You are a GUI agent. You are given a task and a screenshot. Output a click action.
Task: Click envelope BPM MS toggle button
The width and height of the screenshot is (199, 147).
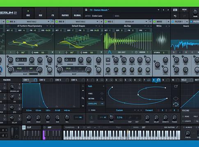[78, 117]
